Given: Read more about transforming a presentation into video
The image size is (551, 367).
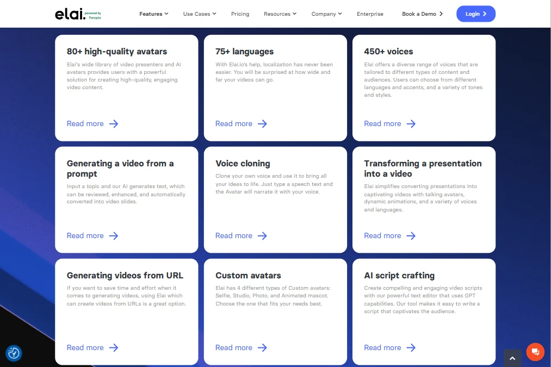Looking at the screenshot, I should tap(389, 235).
